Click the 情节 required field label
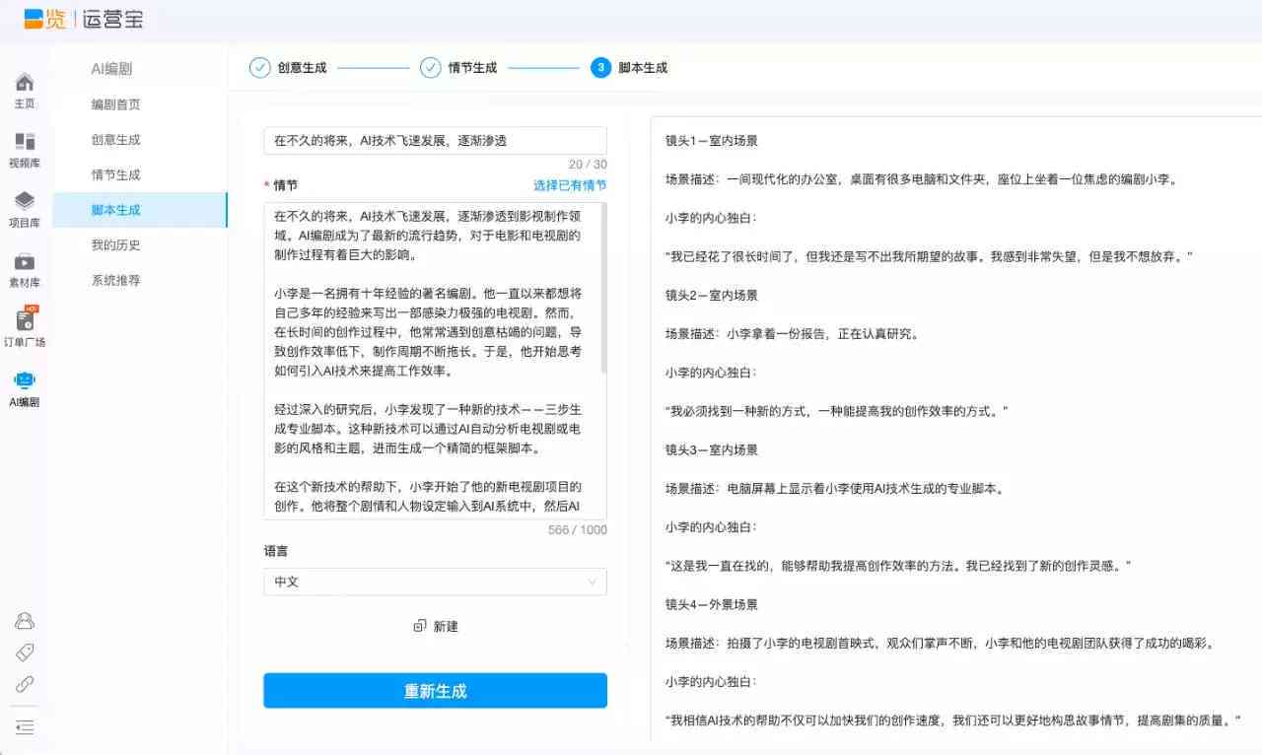The height and width of the screenshot is (755, 1262). click(281, 185)
